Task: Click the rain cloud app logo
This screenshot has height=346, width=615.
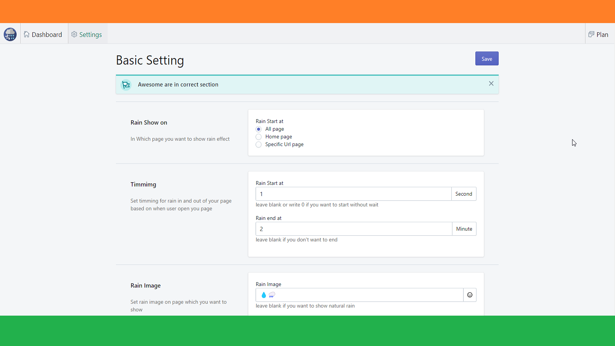Action: pos(10,34)
